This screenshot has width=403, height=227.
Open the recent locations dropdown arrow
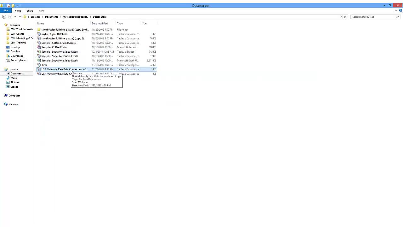click(x=15, y=17)
